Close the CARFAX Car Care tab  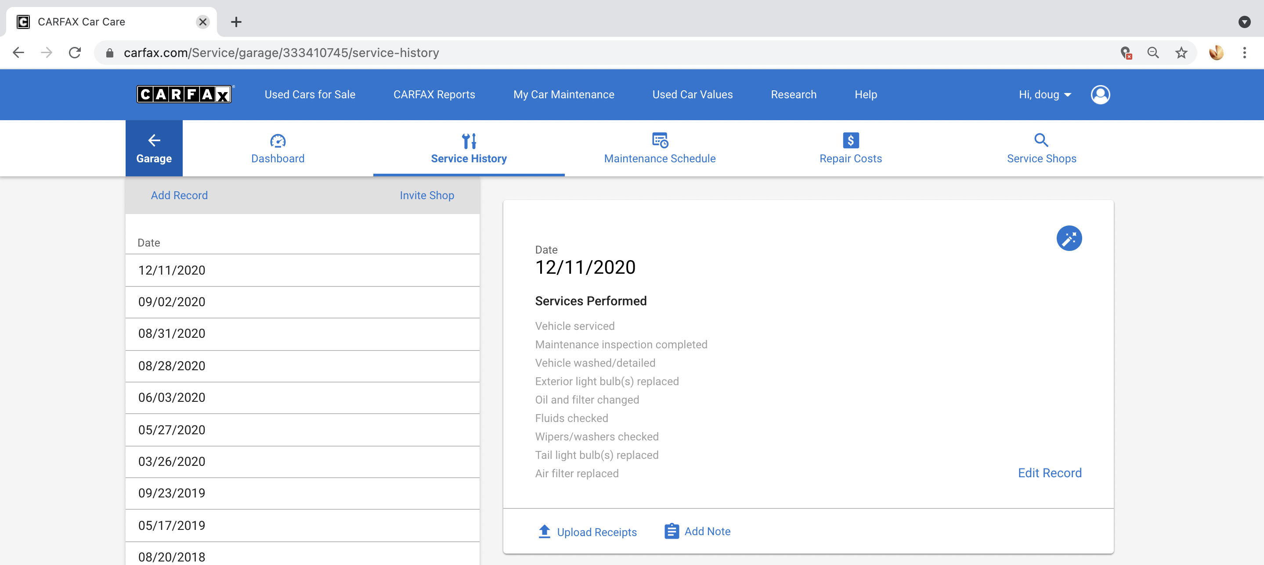pyautogui.click(x=202, y=22)
